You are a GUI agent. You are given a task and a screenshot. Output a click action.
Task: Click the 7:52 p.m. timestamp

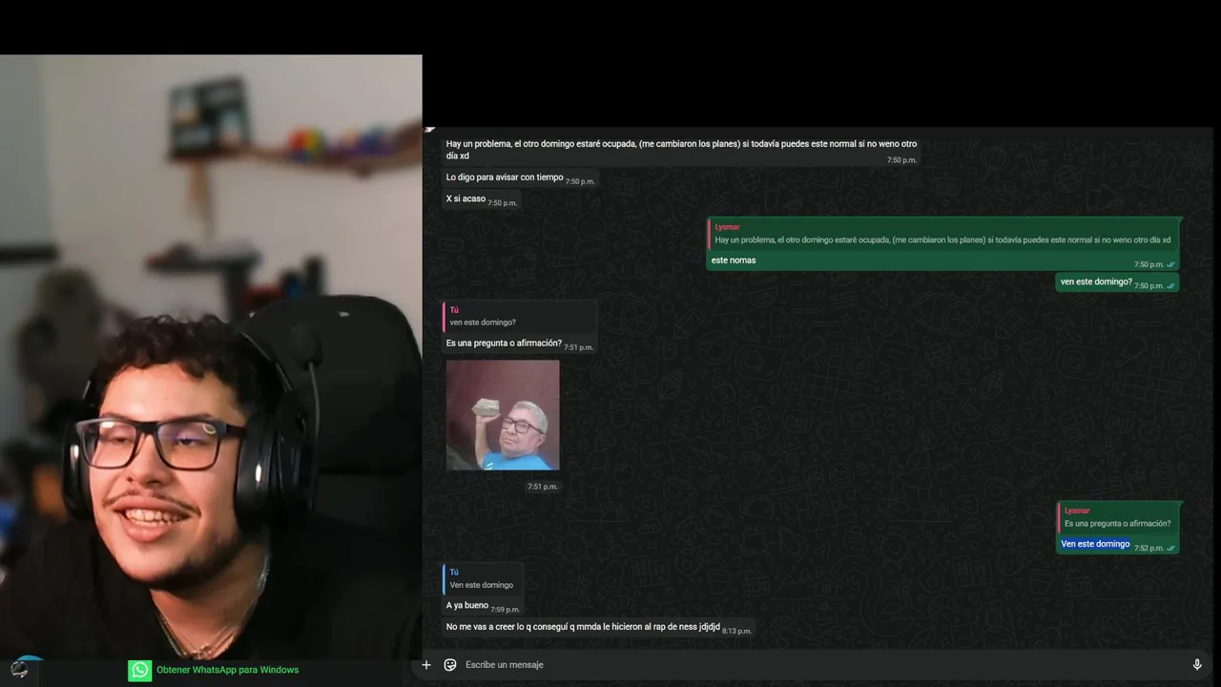point(1149,549)
